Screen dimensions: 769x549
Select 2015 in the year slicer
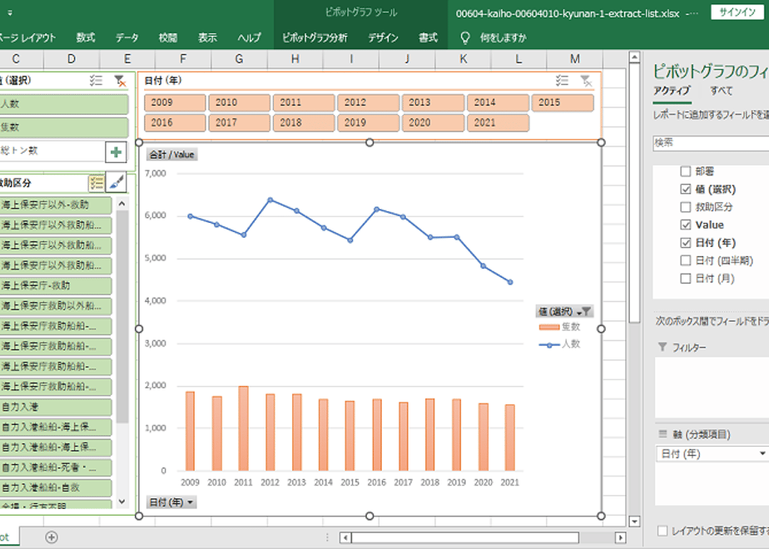pos(563,102)
